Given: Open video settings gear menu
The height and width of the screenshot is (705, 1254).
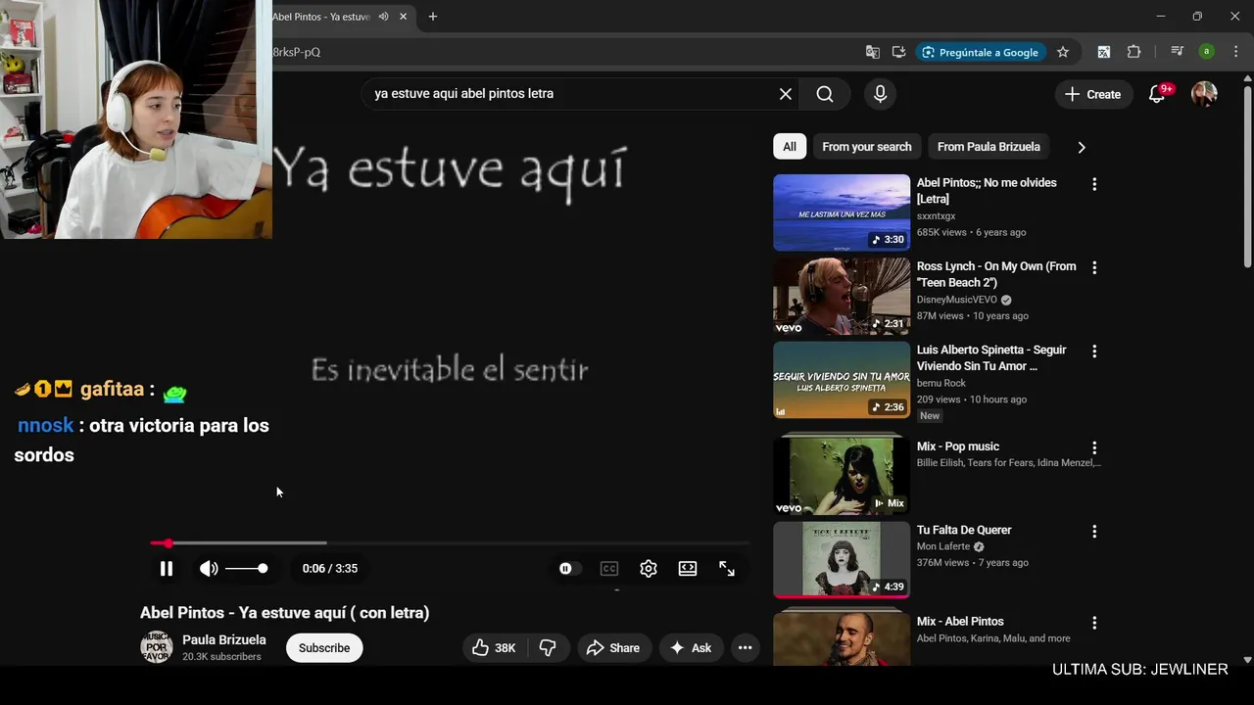Looking at the screenshot, I should point(649,568).
